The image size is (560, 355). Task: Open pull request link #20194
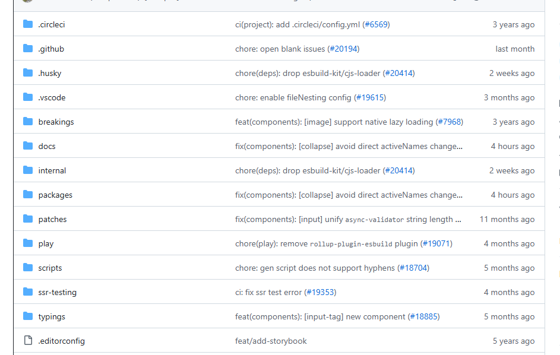pos(345,49)
